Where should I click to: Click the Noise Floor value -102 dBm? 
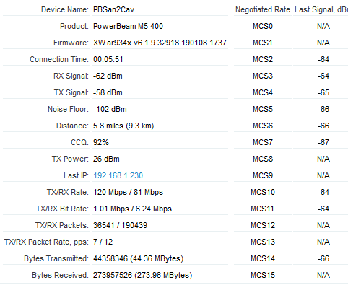point(110,109)
